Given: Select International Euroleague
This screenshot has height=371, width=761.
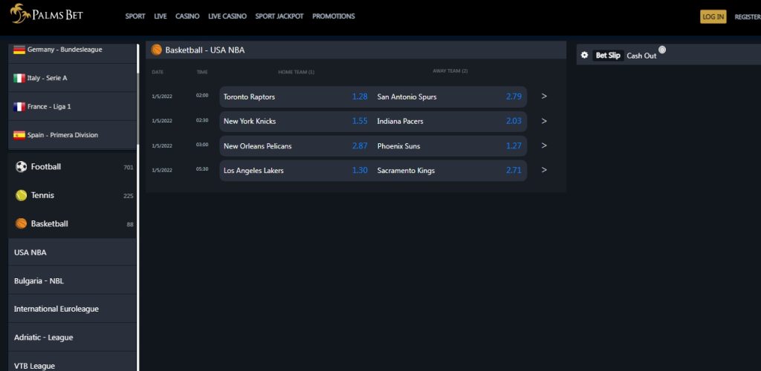Looking at the screenshot, I should click(x=72, y=309).
